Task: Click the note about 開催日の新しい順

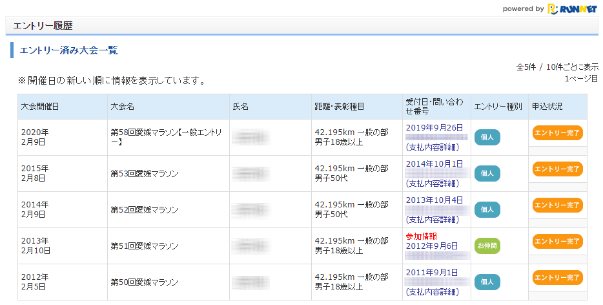Action: [x=112, y=81]
